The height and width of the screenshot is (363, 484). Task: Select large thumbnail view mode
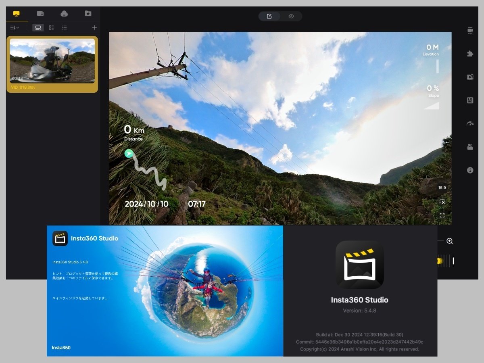pyautogui.click(x=38, y=28)
